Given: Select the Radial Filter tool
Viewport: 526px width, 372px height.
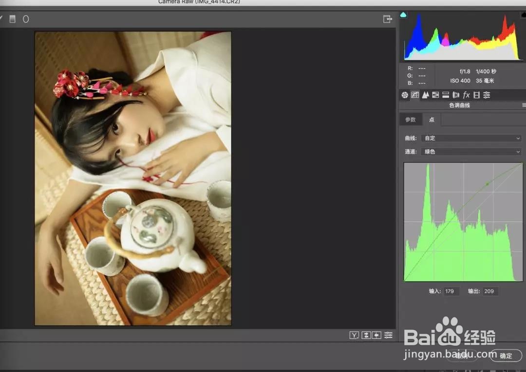Looking at the screenshot, I should coord(26,19).
